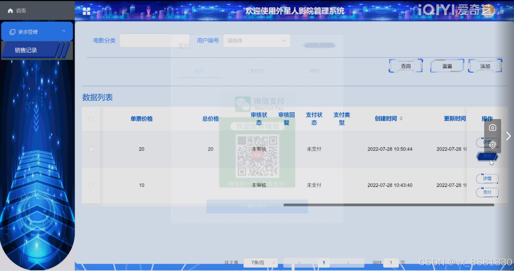The height and width of the screenshot is (271, 514).
Task: Click the 添加 button
Action: [x=485, y=66]
